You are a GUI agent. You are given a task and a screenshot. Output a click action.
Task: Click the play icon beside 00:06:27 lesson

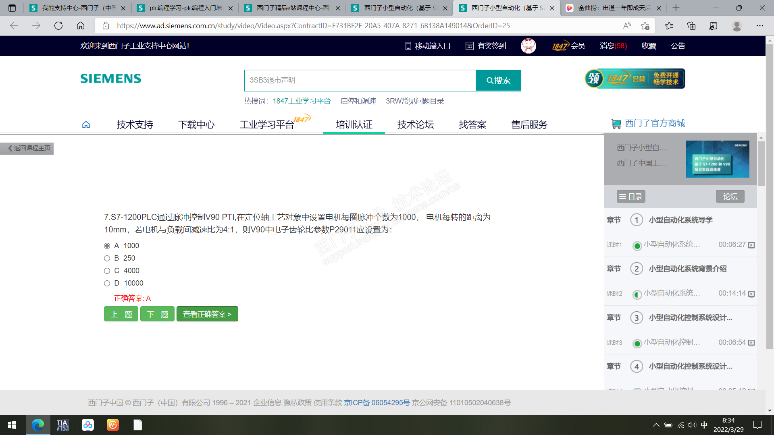coord(751,245)
